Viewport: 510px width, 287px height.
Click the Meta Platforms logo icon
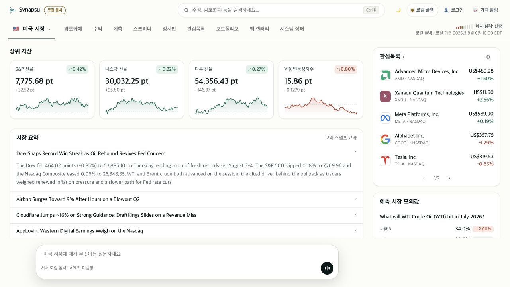pos(385,118)
